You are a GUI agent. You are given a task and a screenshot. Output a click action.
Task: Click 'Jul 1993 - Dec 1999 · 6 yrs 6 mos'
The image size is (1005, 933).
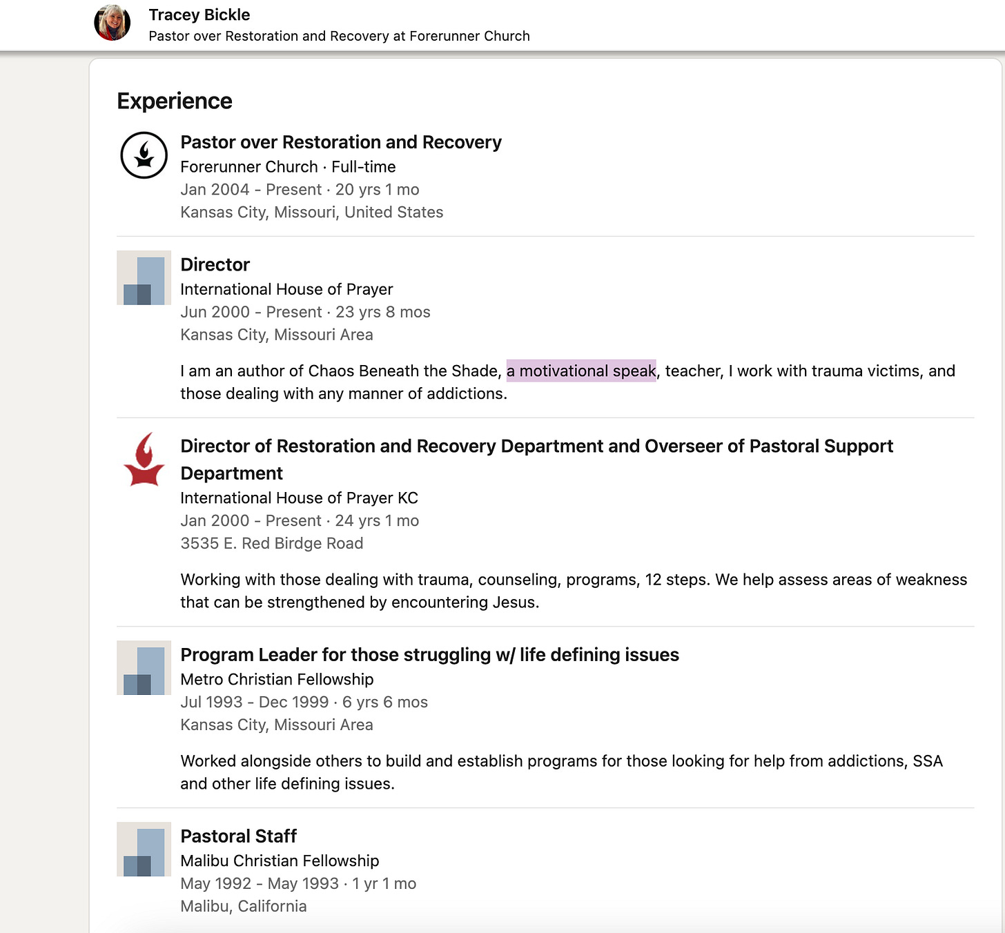pos(304,703)
